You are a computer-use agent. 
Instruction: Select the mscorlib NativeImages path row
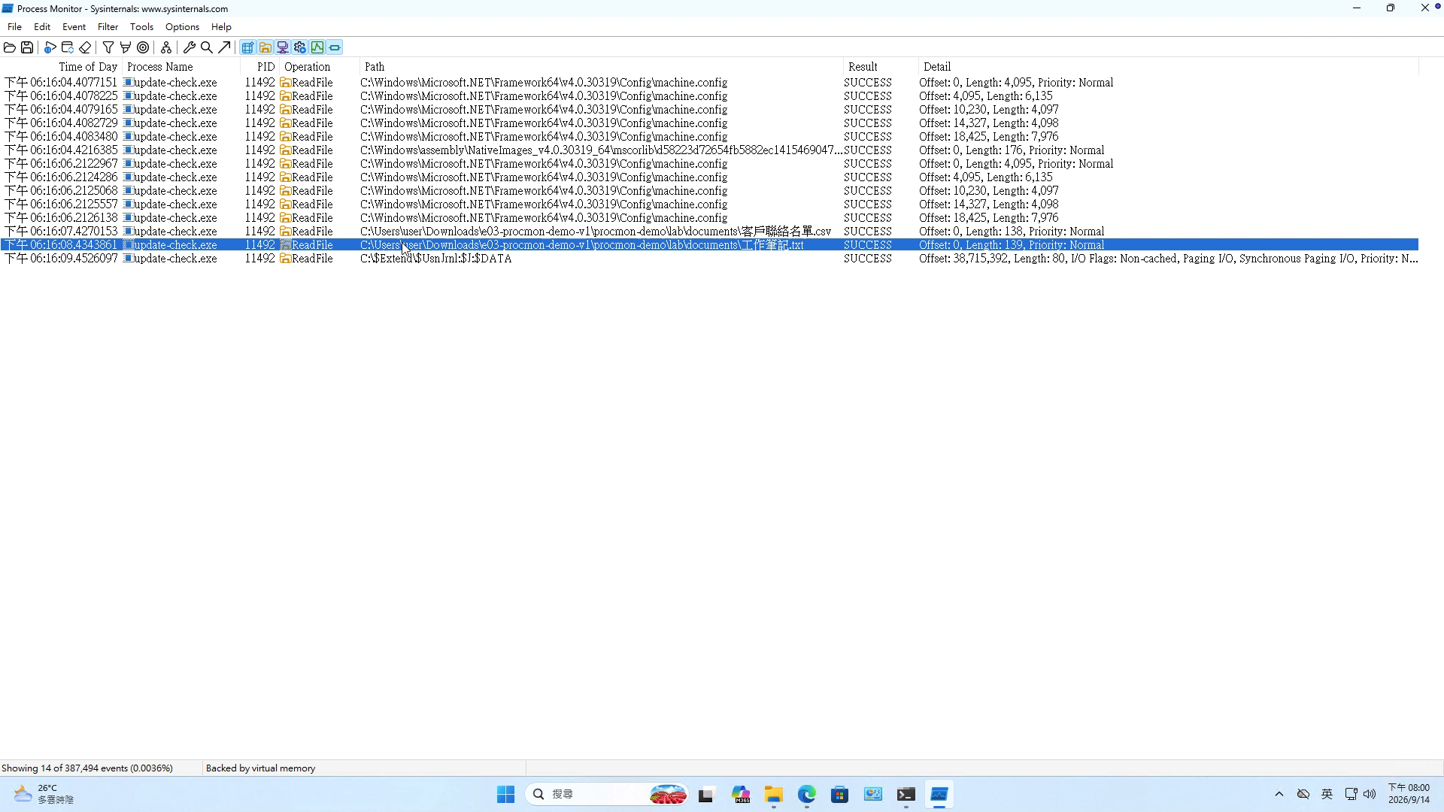(x=709, y=150)
